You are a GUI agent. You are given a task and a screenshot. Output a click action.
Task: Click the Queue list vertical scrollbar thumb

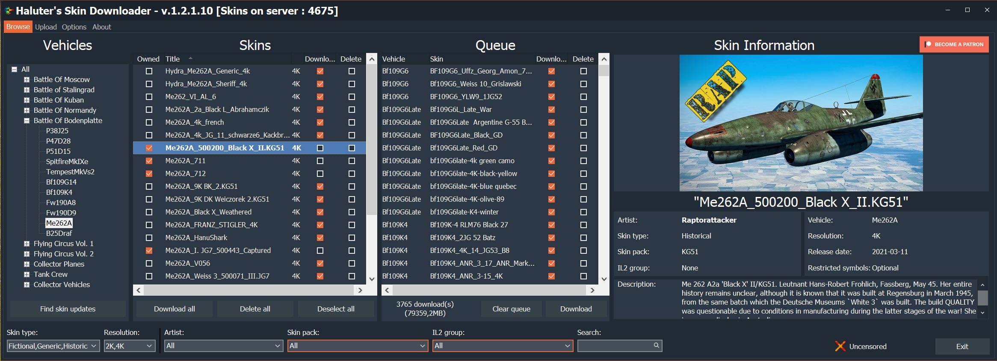pyautogui.click(x=604, y=70)
